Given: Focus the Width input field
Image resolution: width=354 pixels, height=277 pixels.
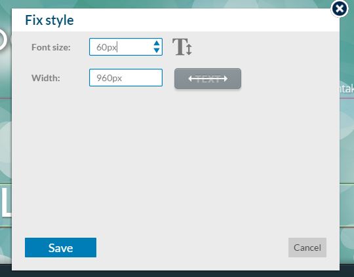Looking at the screenshot, I should pos(126,78).
